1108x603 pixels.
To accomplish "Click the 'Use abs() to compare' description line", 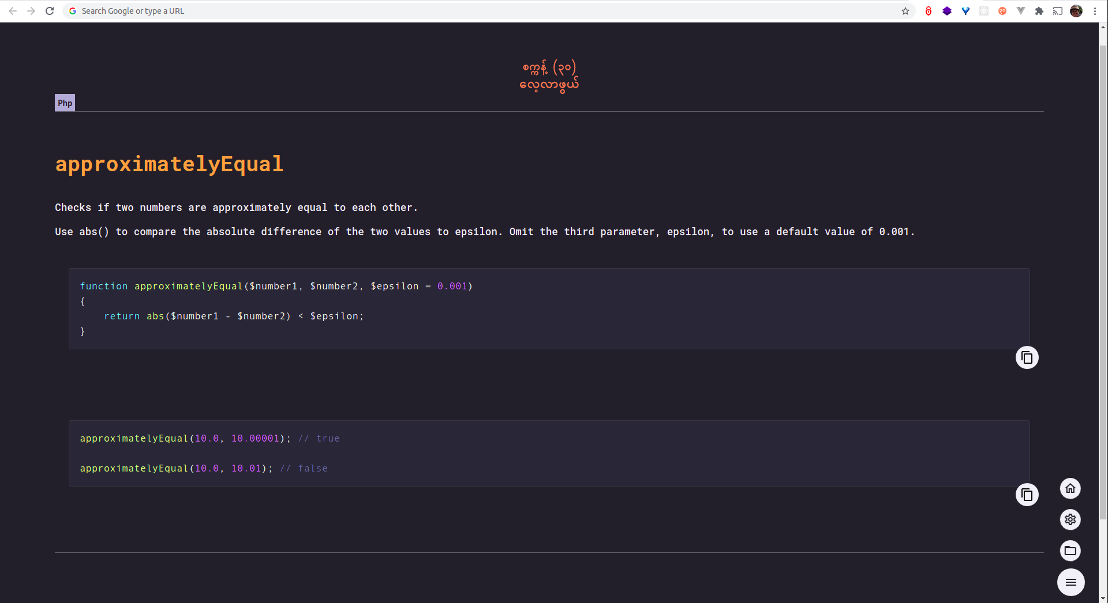I will click(485, 232).
